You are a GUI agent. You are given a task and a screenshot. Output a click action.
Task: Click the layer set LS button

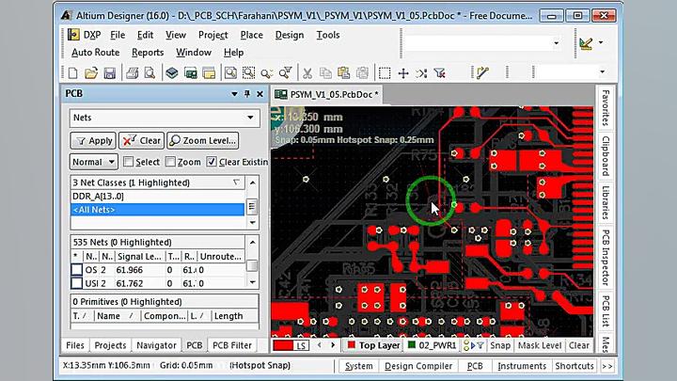301,345
